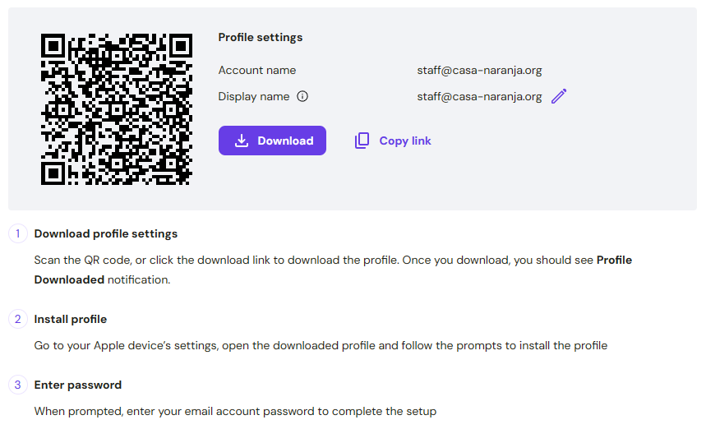Click the step 3 number circle
This screenshot has width=706, height=429.
[x=18, y=385]
